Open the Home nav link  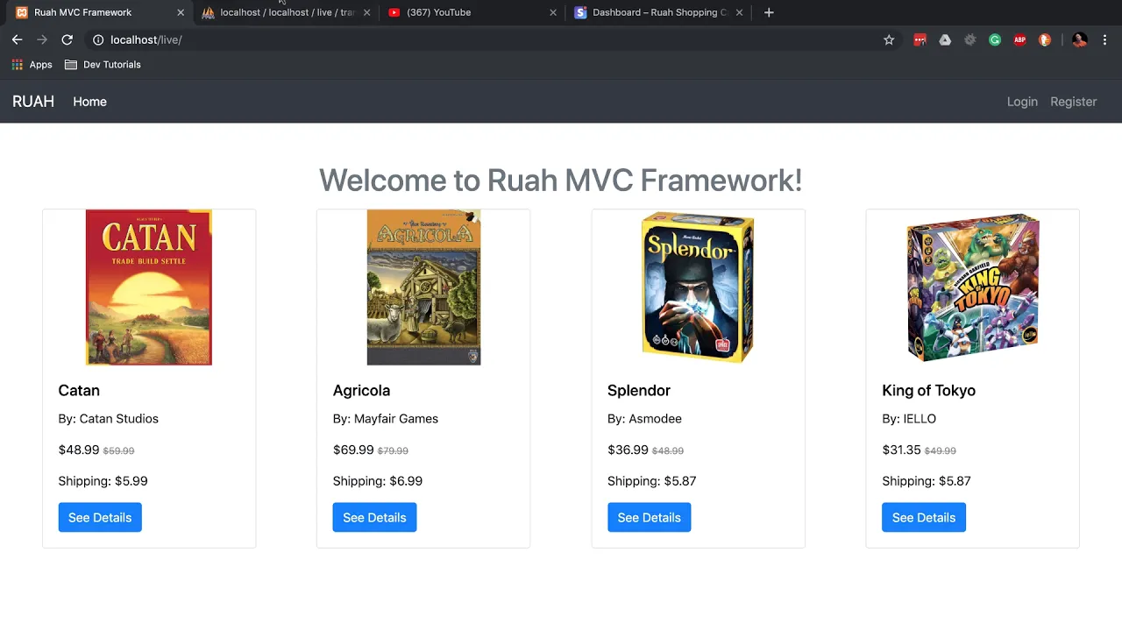coord(89,102)
